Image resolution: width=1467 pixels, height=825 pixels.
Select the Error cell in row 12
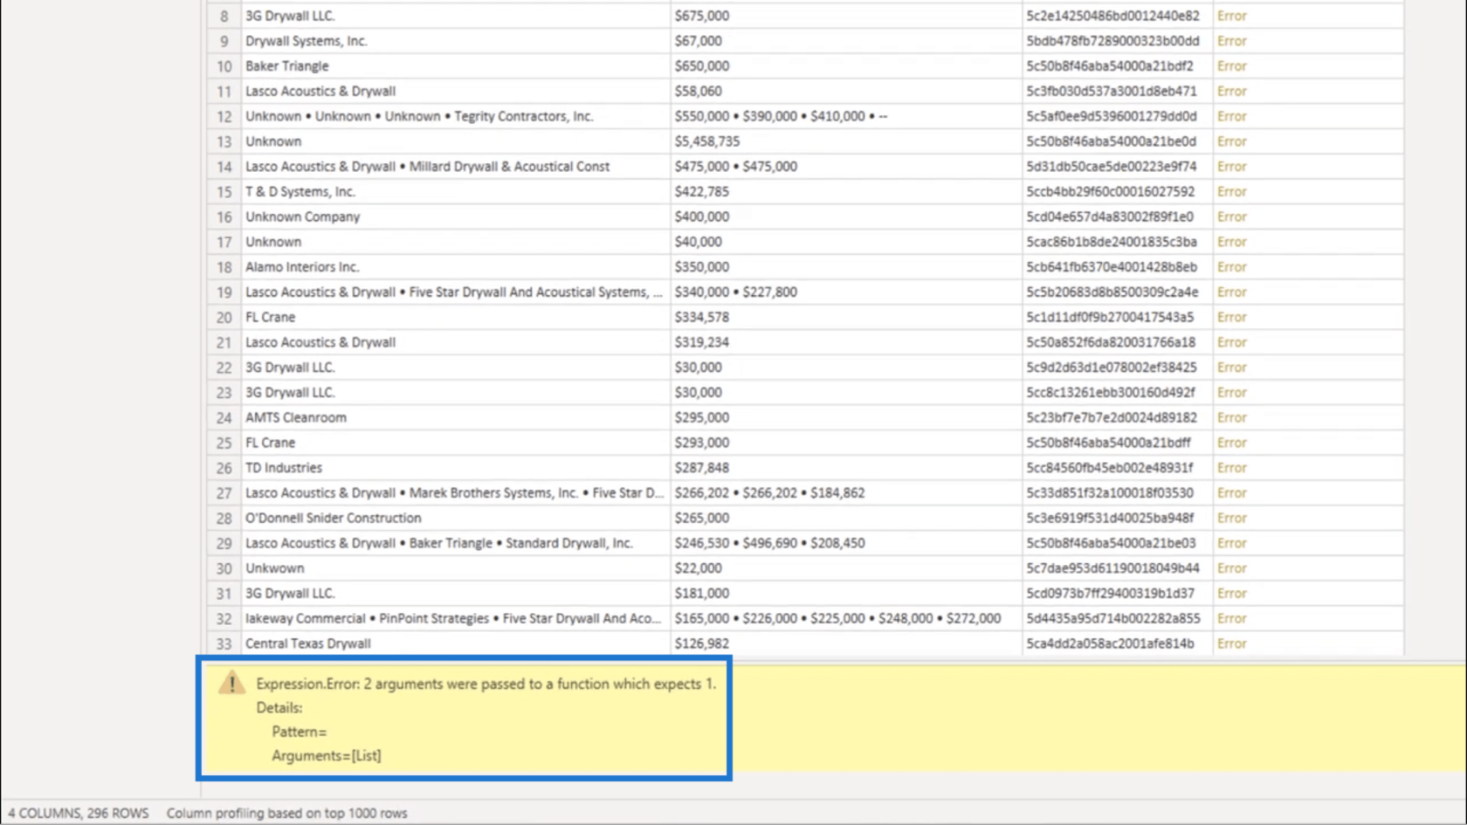[1308, 116]
